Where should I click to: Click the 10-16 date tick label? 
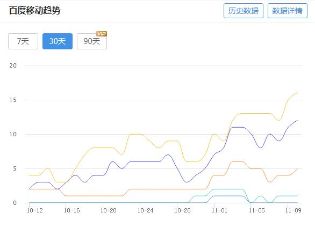click(x=71, y=210)
